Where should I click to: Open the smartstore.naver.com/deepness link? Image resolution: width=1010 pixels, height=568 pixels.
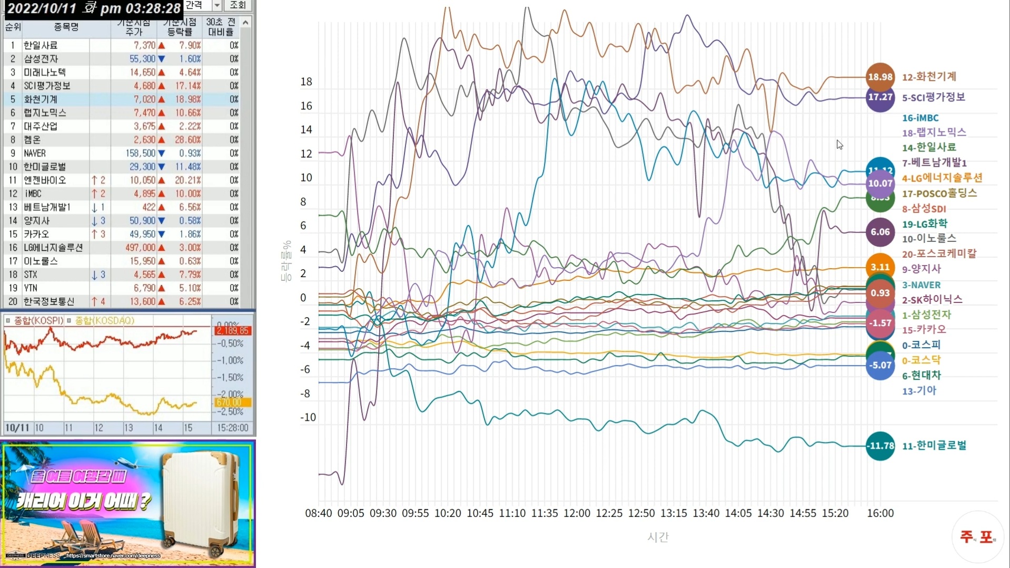pos(113,555)
